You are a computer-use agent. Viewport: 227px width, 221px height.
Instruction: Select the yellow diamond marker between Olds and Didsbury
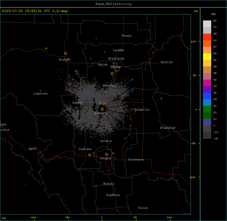tap(102, 109)
